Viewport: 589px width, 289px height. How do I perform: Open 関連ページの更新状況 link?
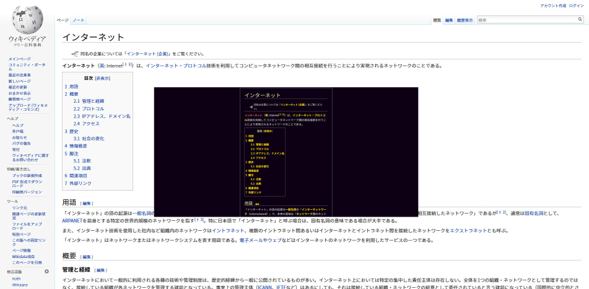(x=28, y=216)
